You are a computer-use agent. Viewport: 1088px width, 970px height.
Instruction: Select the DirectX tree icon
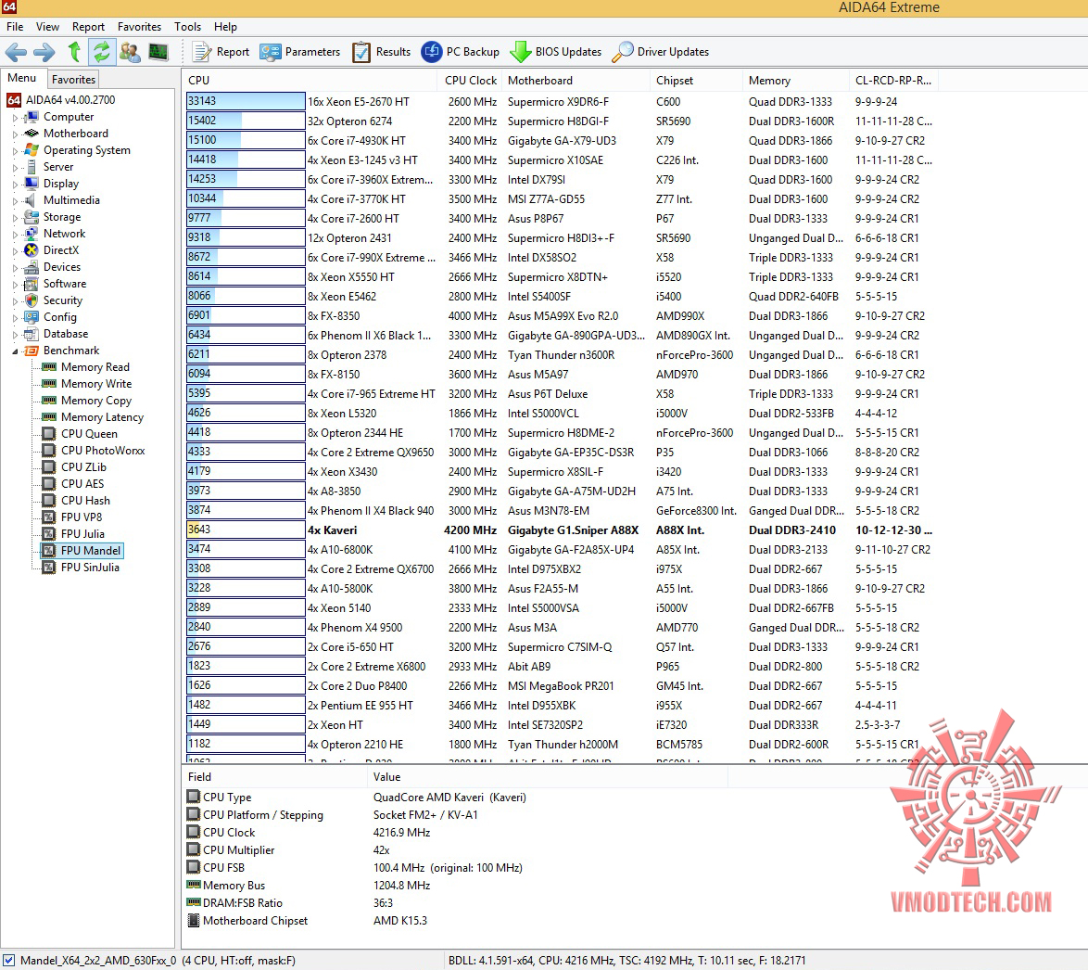click(x=32, y=250)
